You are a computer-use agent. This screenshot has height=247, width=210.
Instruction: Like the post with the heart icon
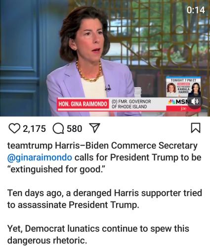(x=14, y=128)
